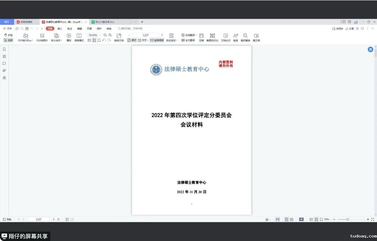Open 查找替换 search tool

pyautogui.click(x=245, y=36)
